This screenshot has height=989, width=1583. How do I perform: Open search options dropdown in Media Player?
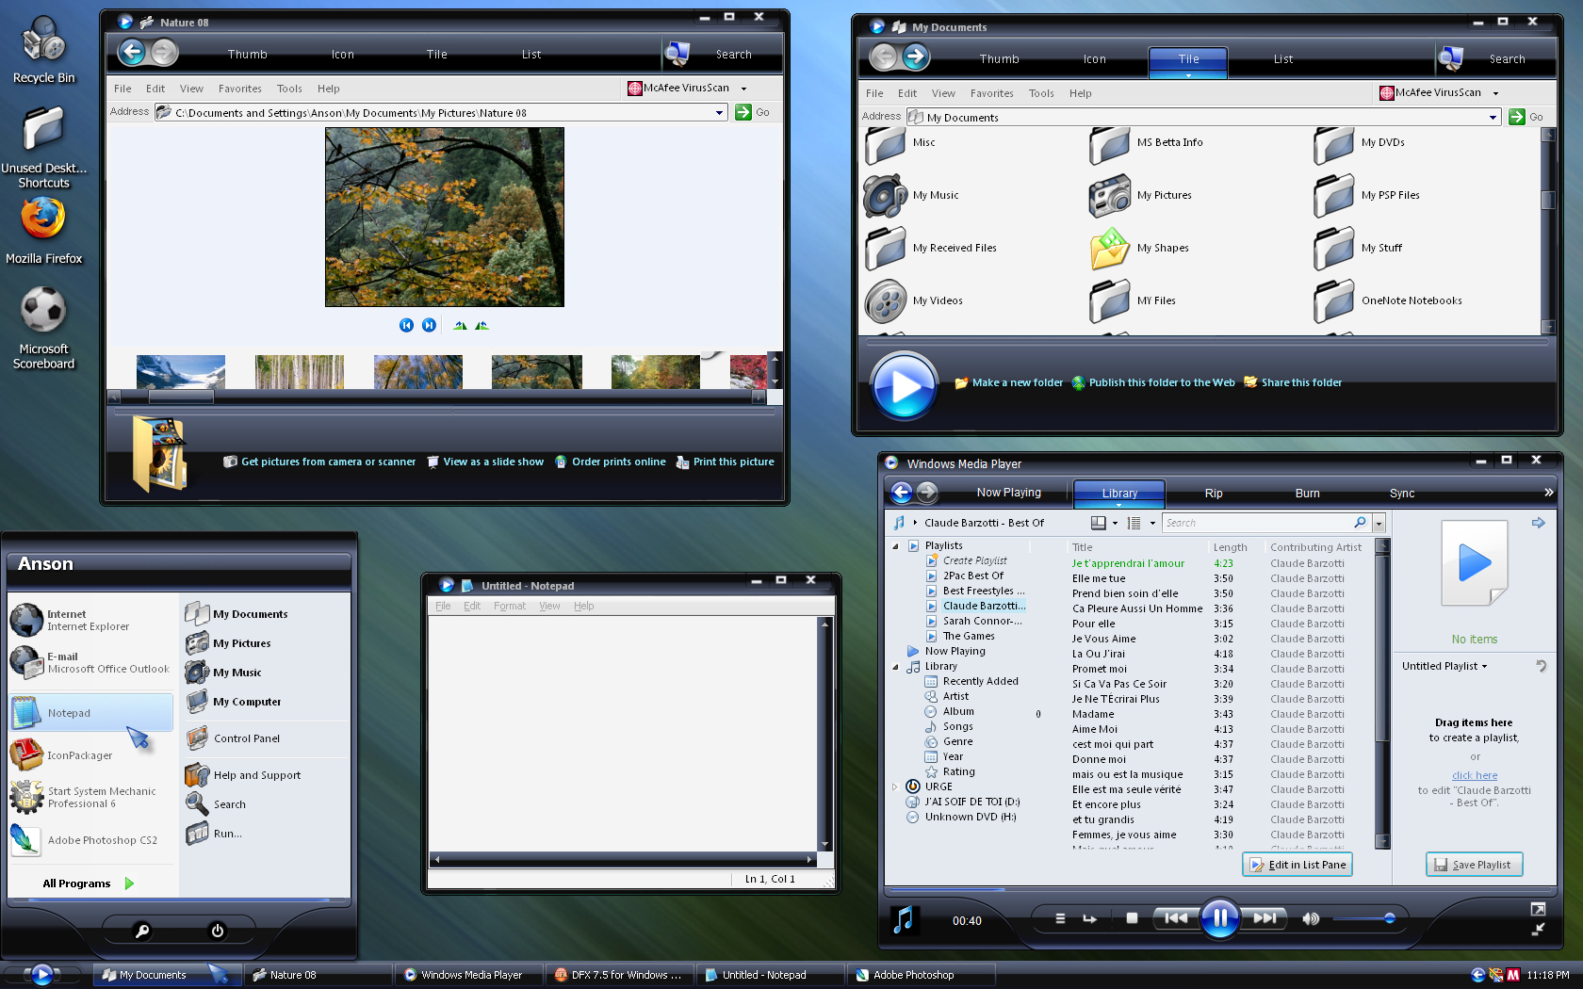pyautogui.click(x=1379, y=524)
